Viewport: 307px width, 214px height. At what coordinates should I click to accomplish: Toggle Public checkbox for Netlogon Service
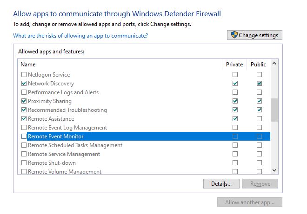coord(259,74)
